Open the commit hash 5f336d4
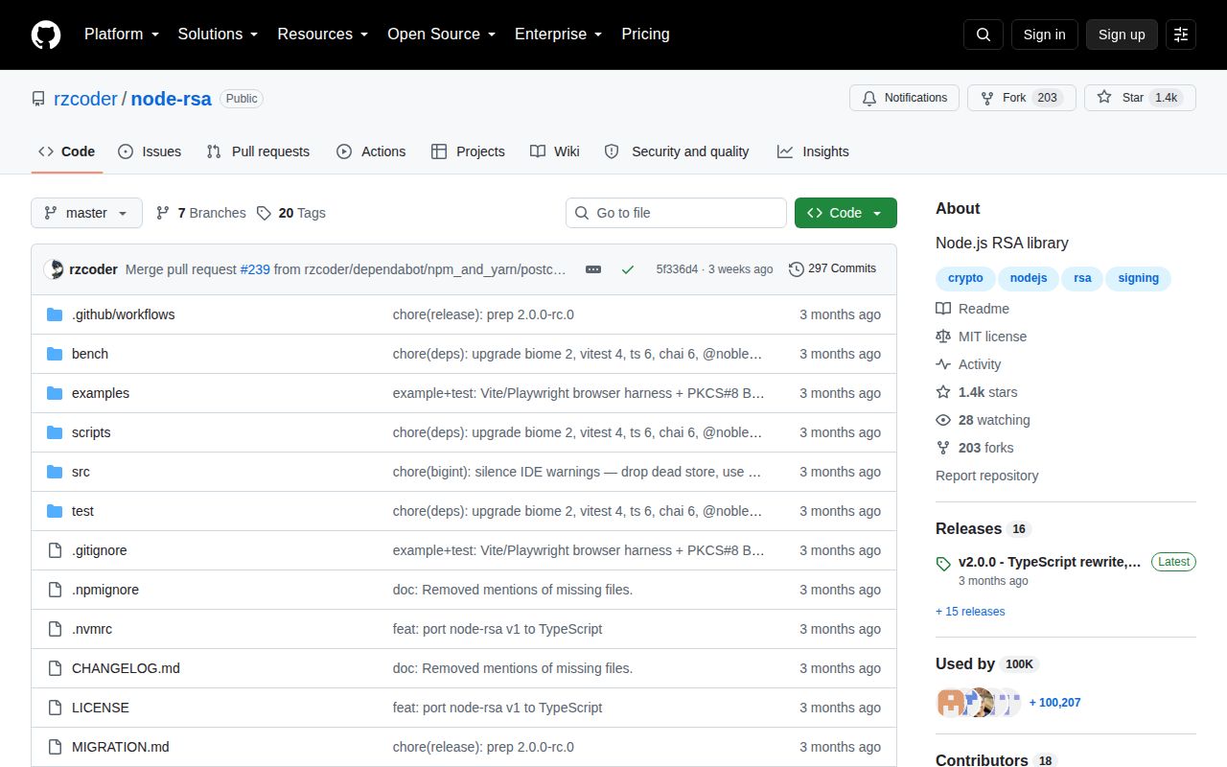This screenshot has height=767, width=1227. coord(677,269)
